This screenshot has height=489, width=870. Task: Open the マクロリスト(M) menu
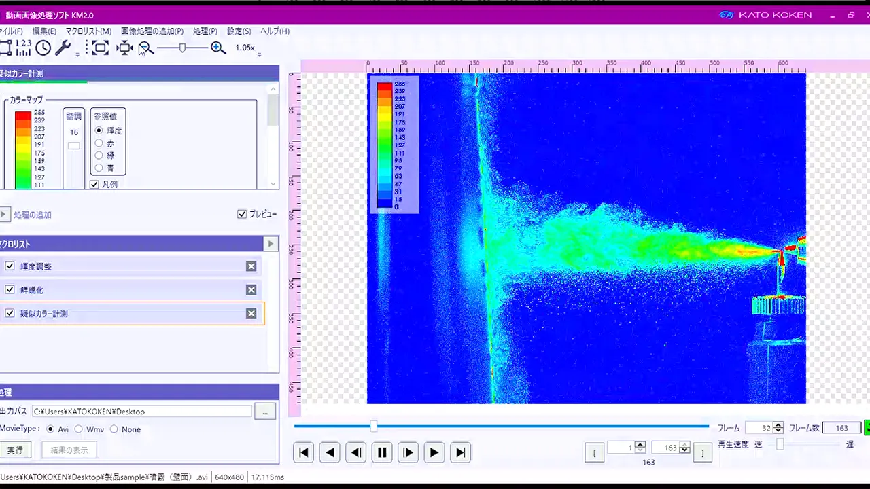coord(88,31)
